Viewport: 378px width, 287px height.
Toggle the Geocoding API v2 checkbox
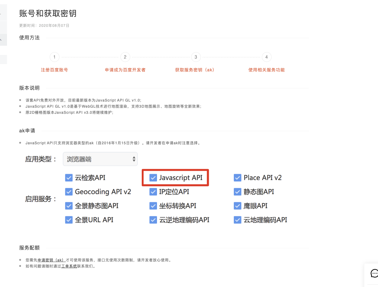[69, 192]
